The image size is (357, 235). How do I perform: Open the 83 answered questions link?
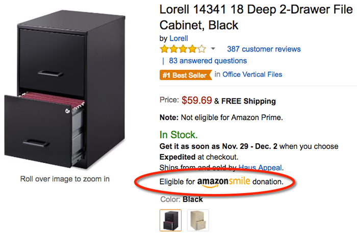coord(208,61)
